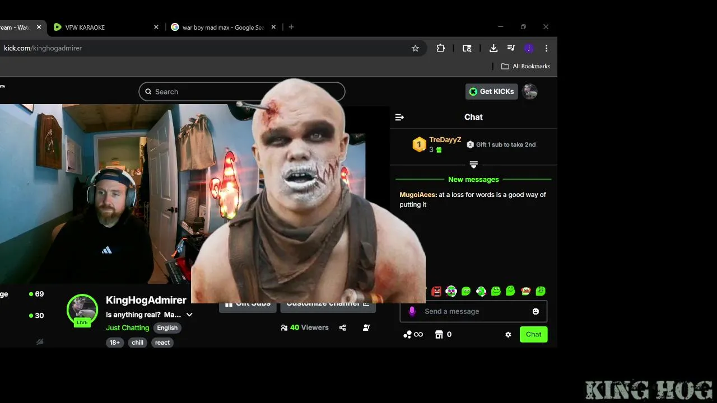Open the Chrome extensions puzzle icon
Screen dimensions: 717x403
pos(441,48)
